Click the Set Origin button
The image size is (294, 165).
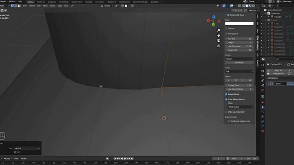point(239,63)
